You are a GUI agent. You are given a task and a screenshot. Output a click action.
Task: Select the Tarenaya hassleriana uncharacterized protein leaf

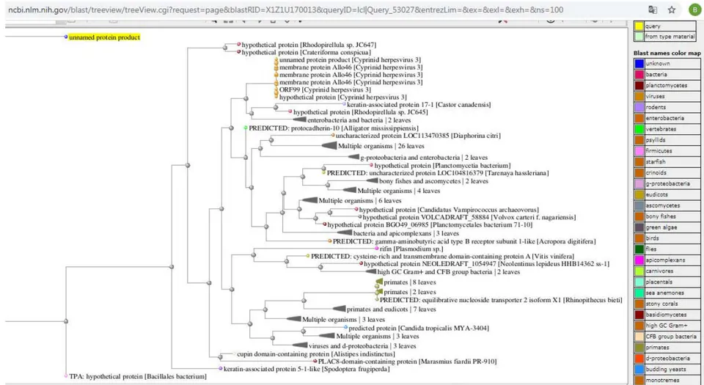click(438, 173)
